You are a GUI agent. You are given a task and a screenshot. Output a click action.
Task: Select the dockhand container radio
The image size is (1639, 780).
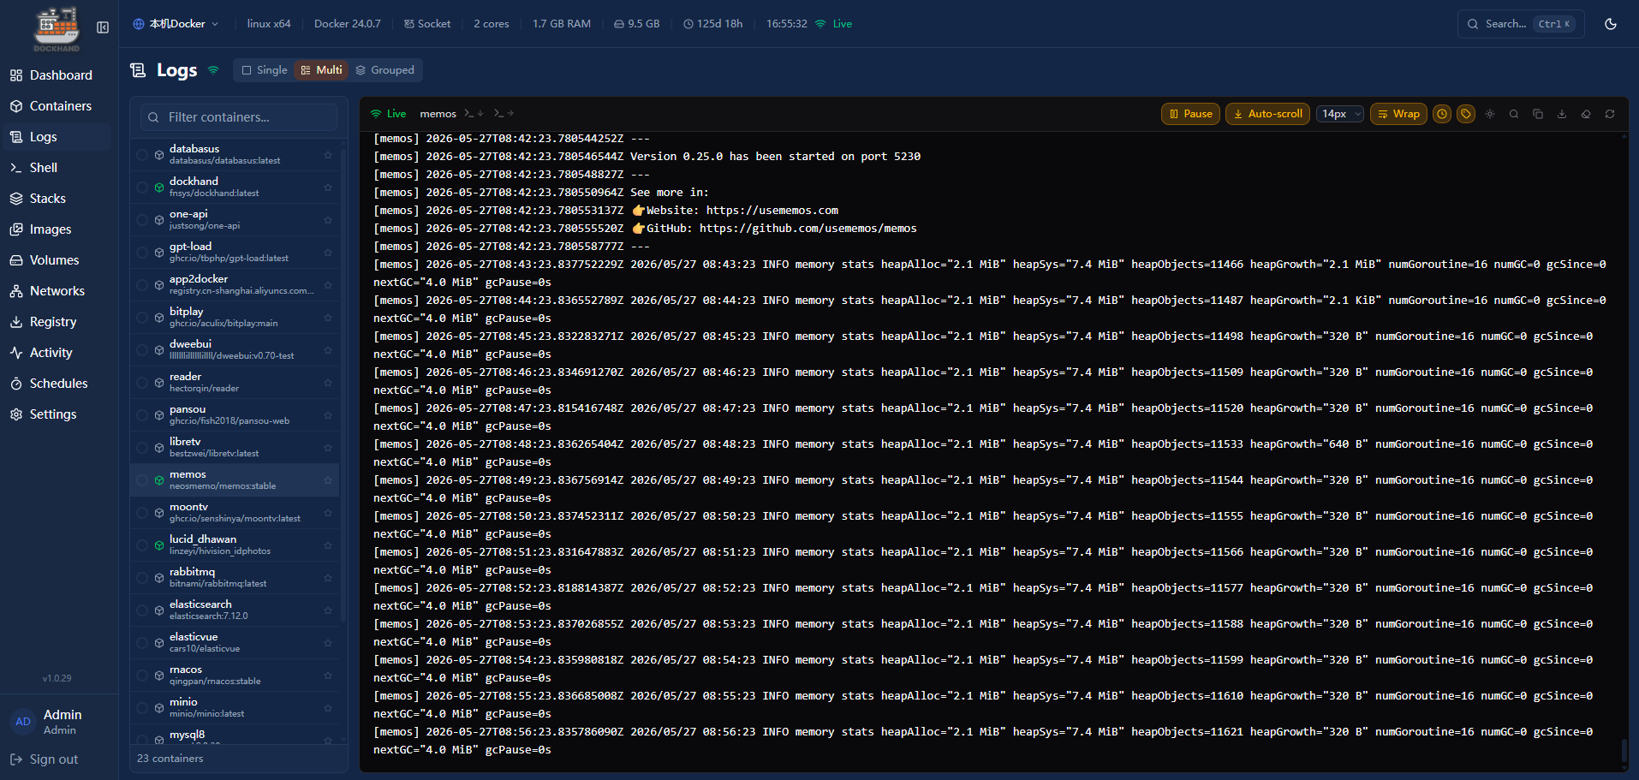(x=142, y=188)
